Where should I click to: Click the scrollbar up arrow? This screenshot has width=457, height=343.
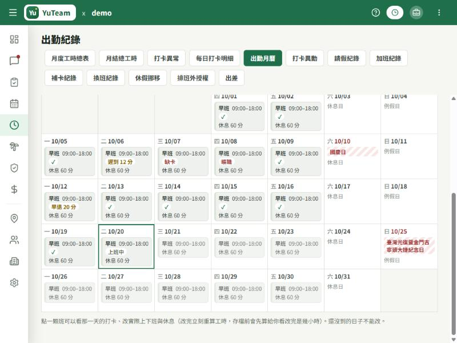point(454,98)
